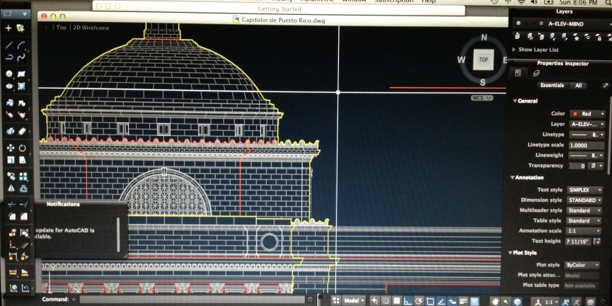Viewport: 612px width, 306px height.
Task: Click the Linetype scale field showing 1.0000
Action: [x=587, y=145]
